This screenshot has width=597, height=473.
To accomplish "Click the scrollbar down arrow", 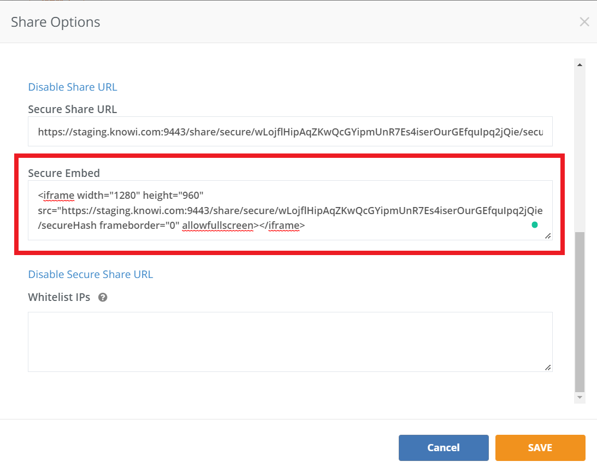I will click(580, 398).
